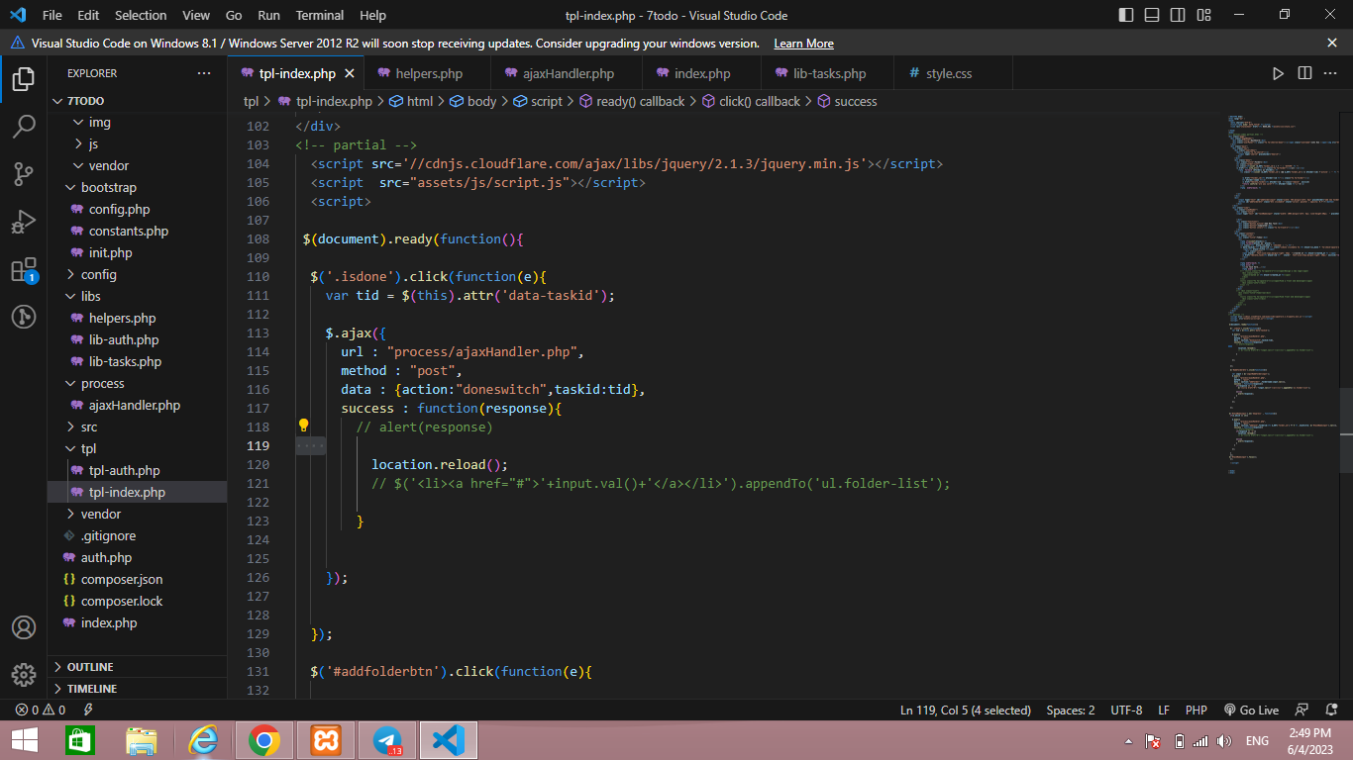Open the feedback icon in status bar
The width and height of the screenshot is (1353, 760).
pos(1302,710)
